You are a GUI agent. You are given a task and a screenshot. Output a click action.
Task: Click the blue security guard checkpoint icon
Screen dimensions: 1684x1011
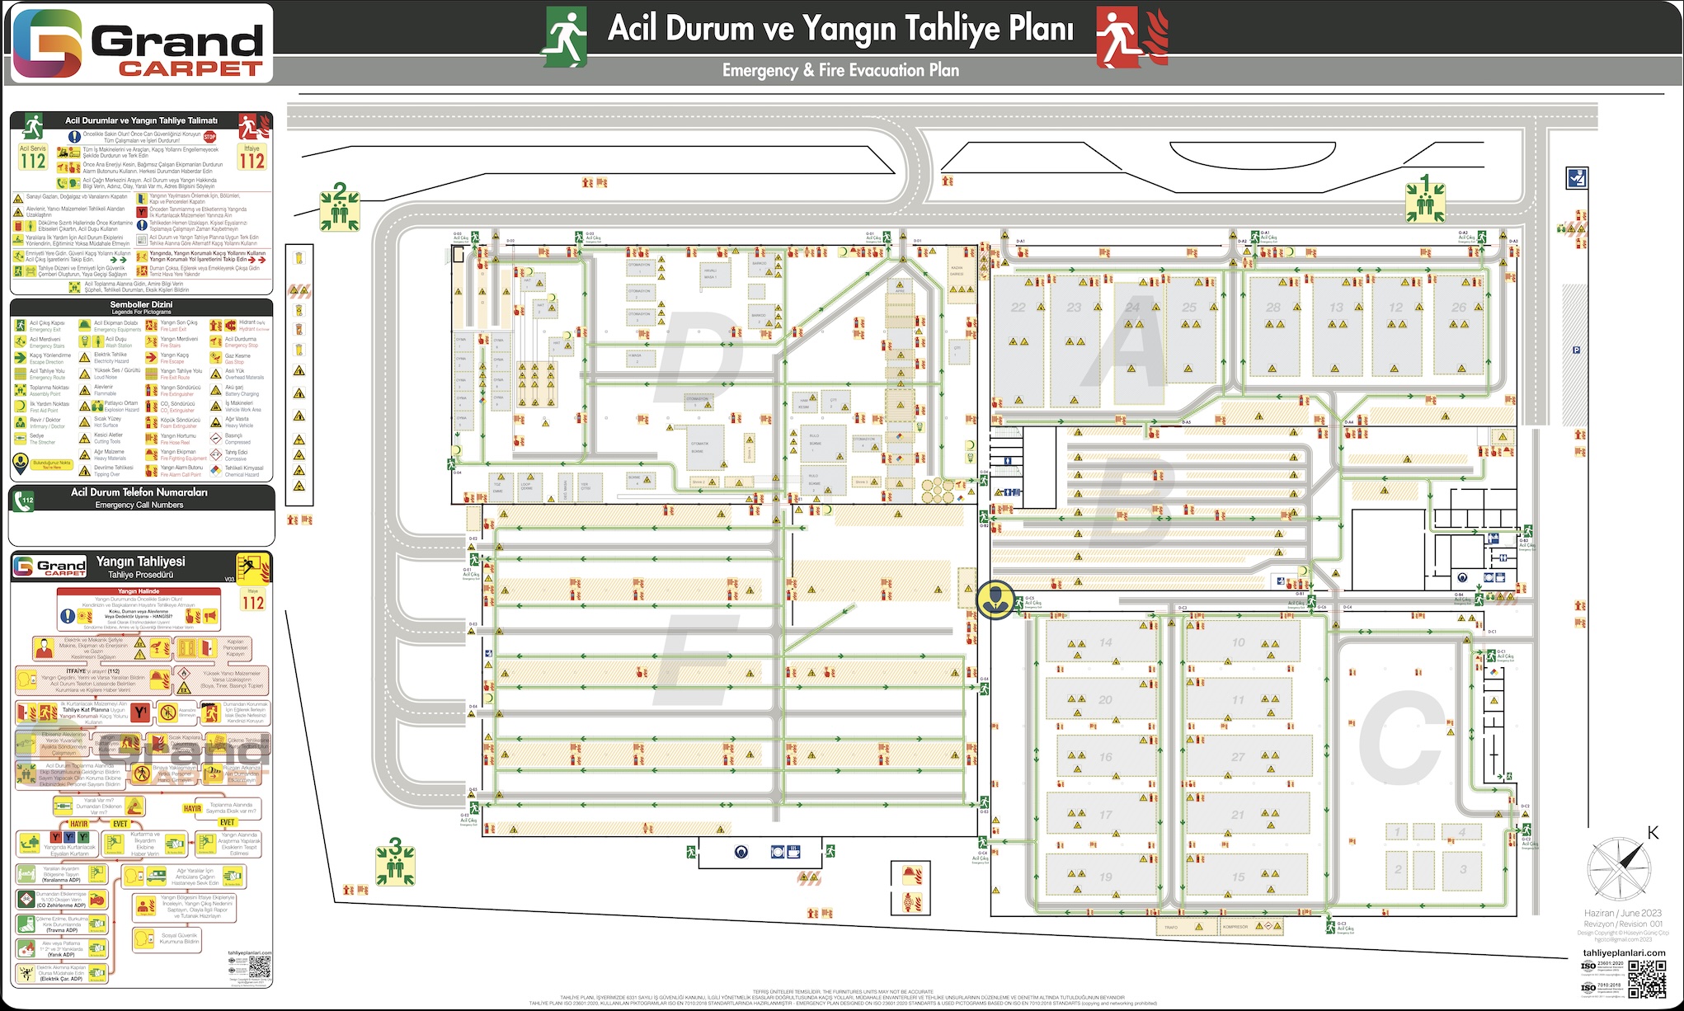point(1577,177)
